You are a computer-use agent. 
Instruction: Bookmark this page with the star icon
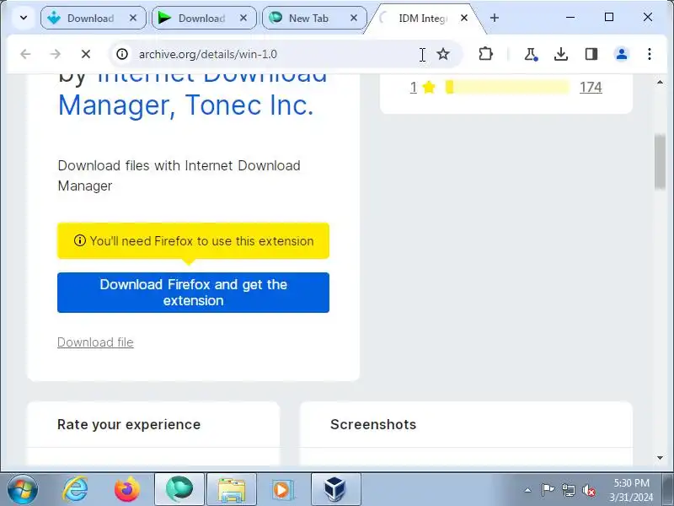pyautogui.click(x=443, y=54)
